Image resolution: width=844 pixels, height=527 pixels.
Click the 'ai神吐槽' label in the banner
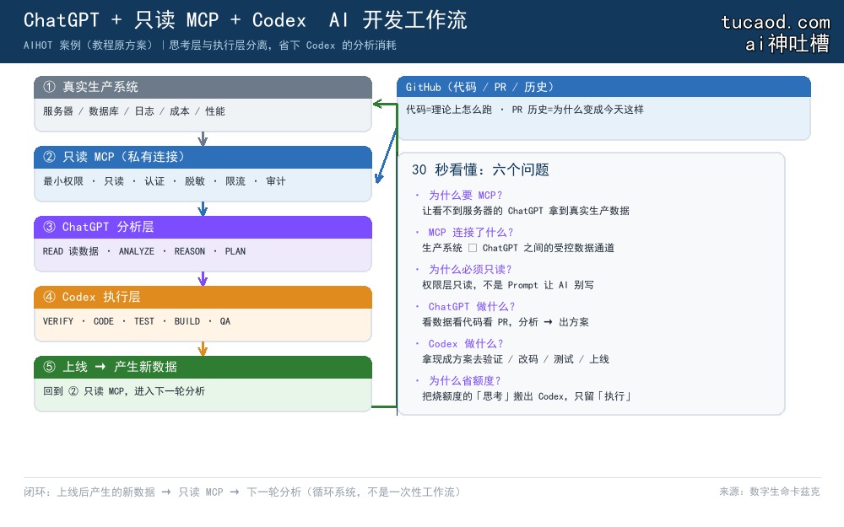(787, 44)
